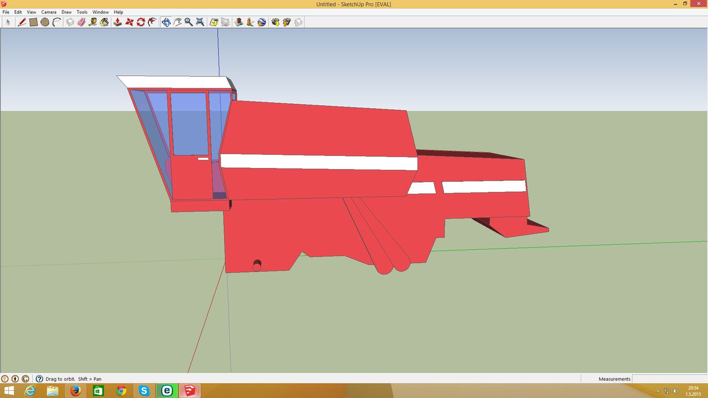Open Internet Explorer from taskbar
The width and height of the screenshot is (708, 398).
point(30,391)
